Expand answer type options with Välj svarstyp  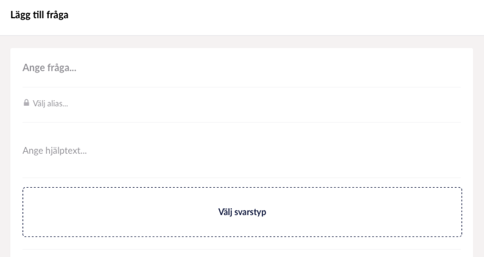[242, 212]
